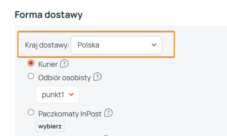Click empty space inside orange highlighted country box
Screen dimensions: 227x136
[x=168, y=45]
